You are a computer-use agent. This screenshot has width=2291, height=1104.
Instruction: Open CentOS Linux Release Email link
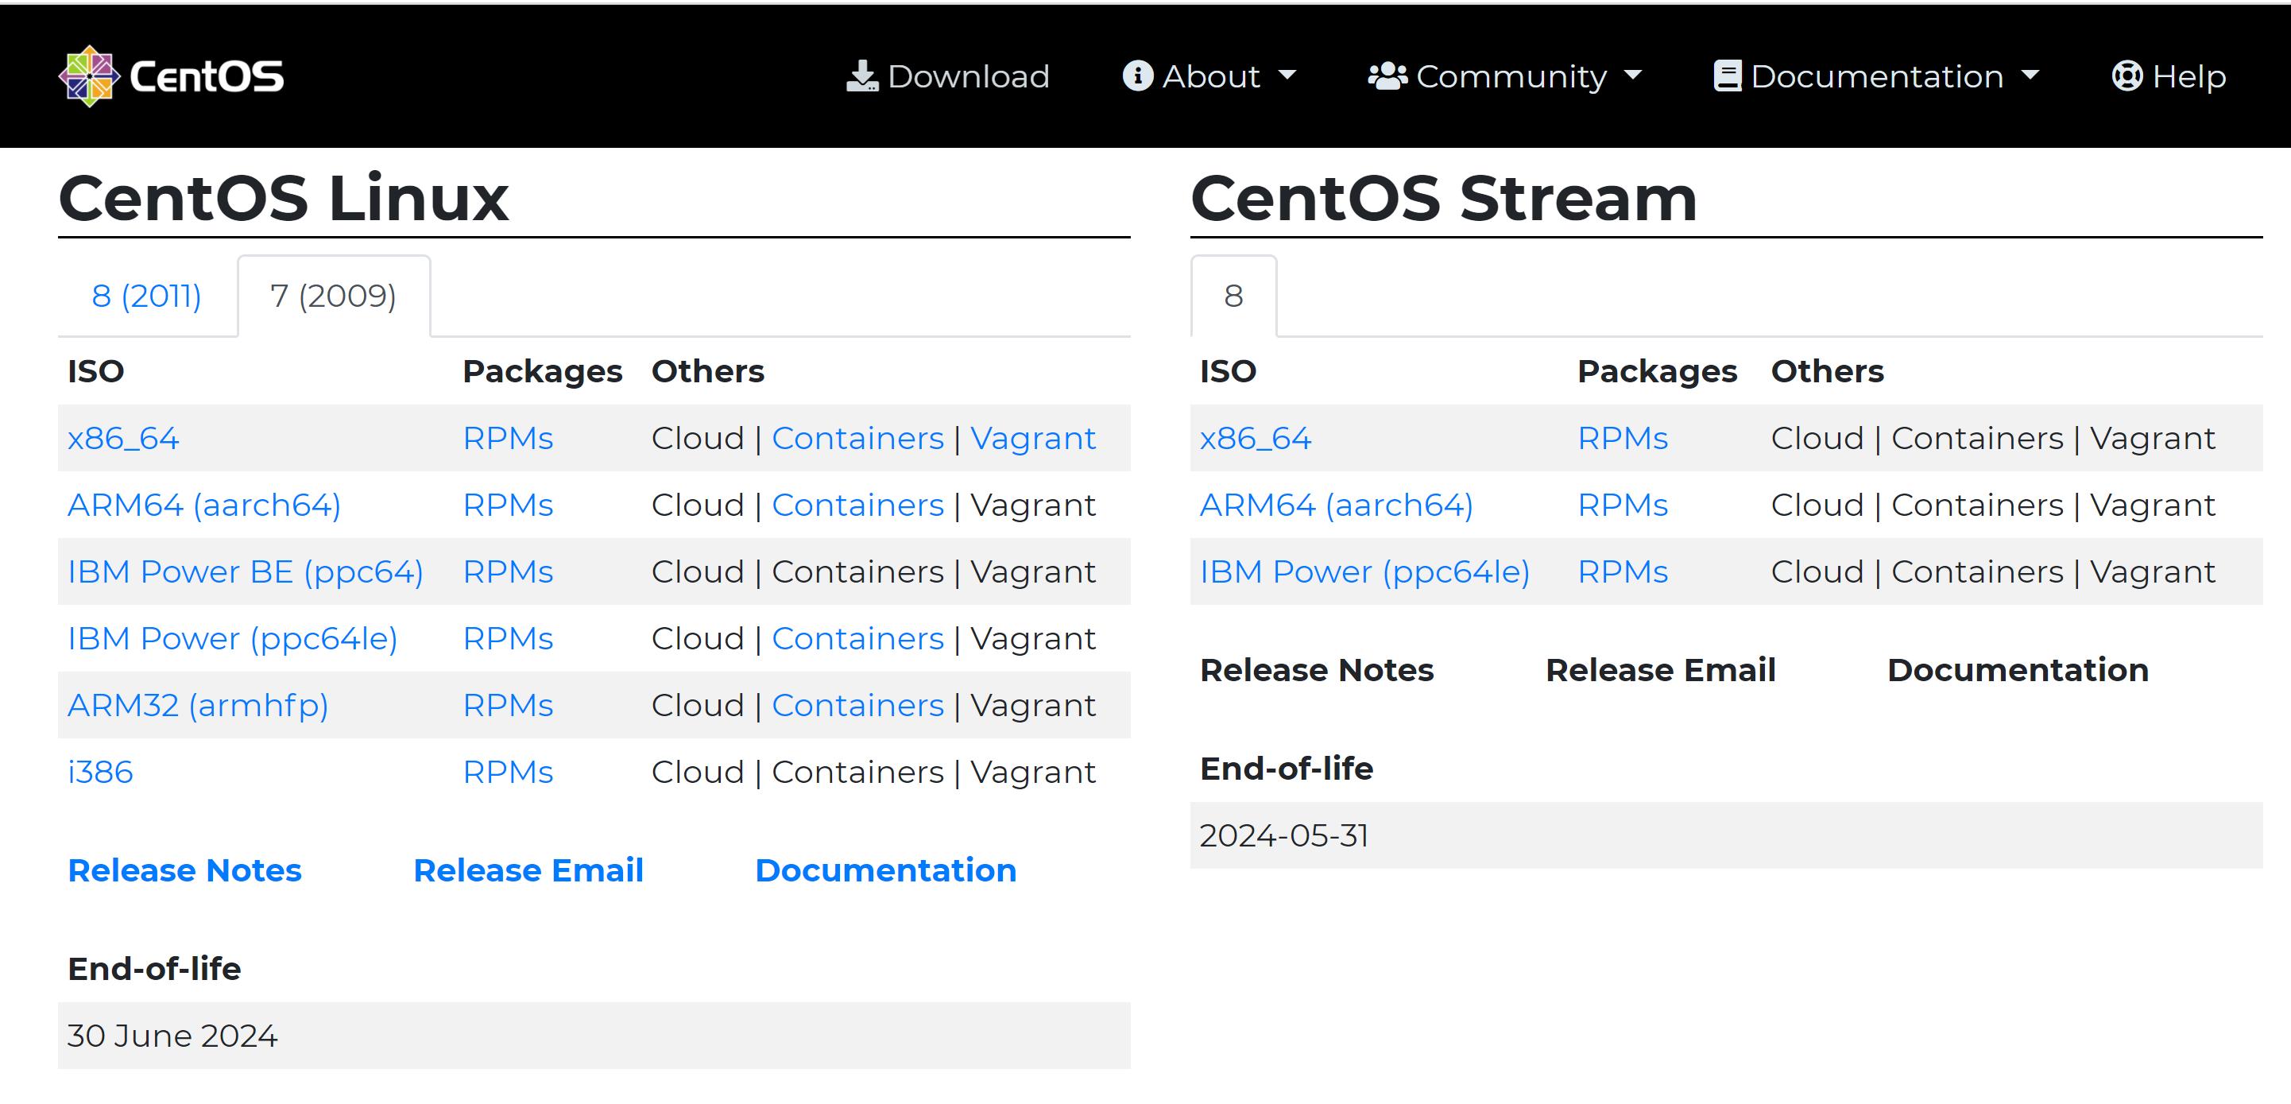pos(528,870)
